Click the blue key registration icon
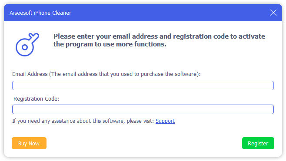This screenshot has width=286, height=161. (x=27, y=45)
